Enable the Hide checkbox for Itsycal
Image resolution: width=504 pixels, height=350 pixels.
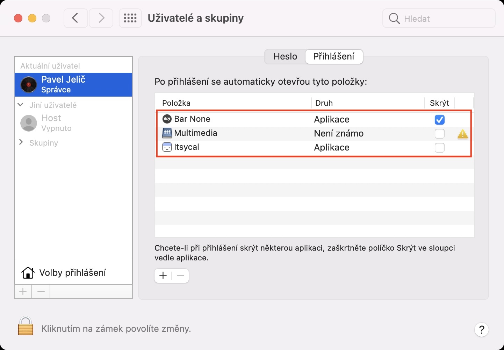pos(439,148)
